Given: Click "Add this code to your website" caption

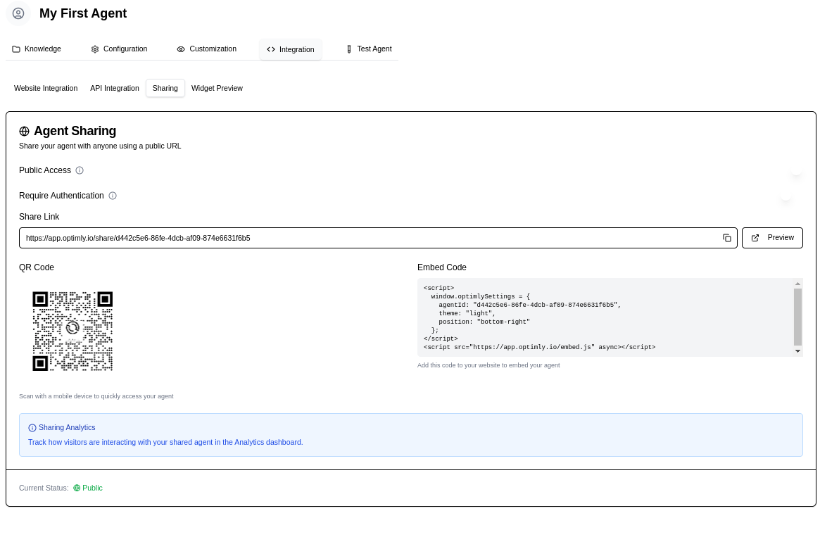Looking at the screenshot, I should [x=488, y=365].
